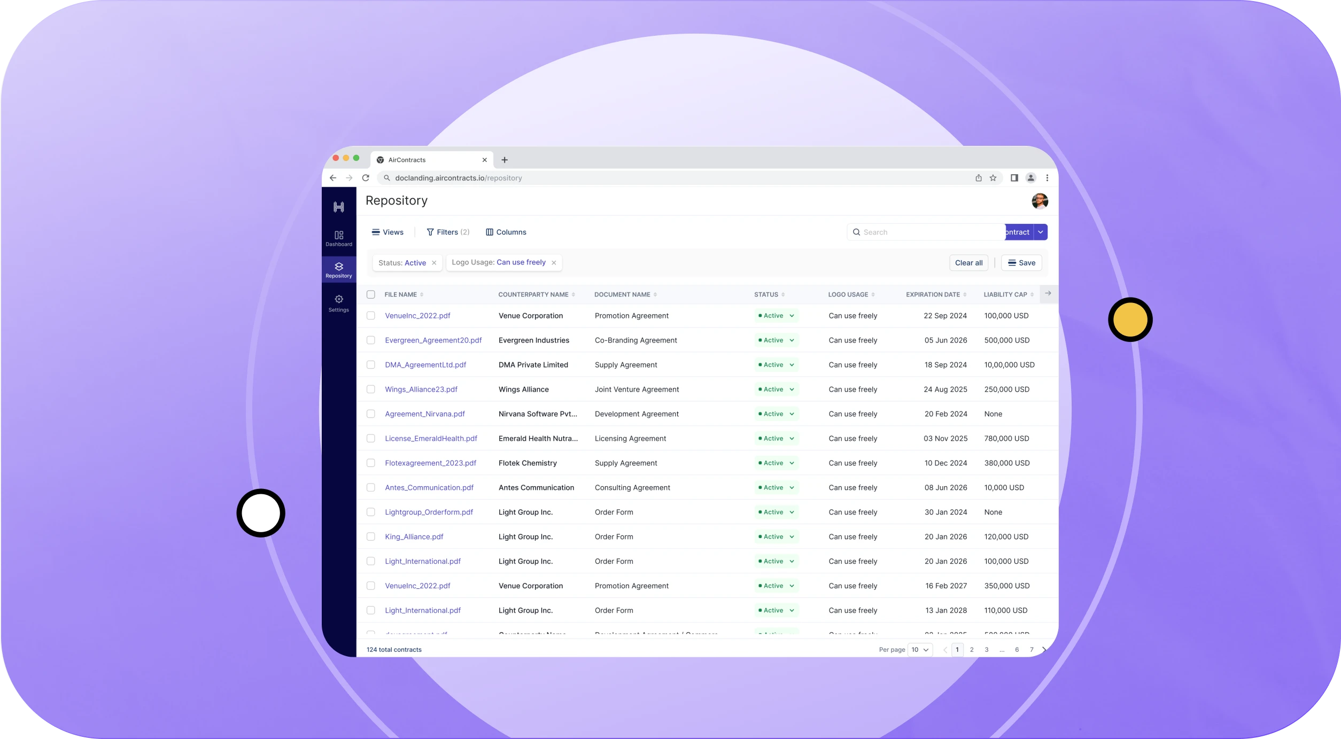Click the Search magnifier icon
Viewport: 1341px width, 739px height.
pos(857,232)
